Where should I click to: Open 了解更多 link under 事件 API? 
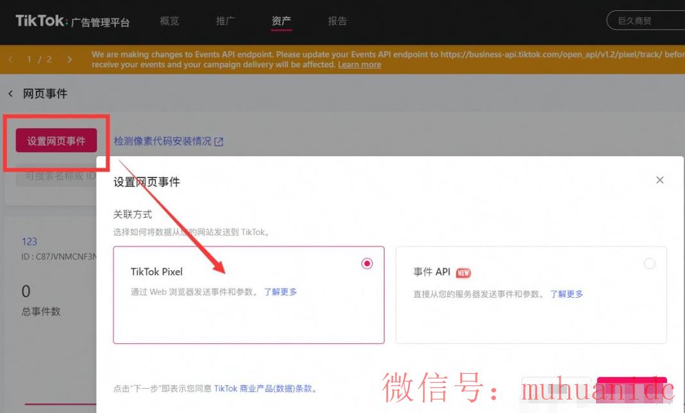point(566,295)
